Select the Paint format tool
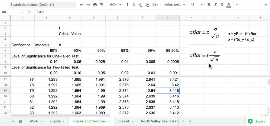 coord(102,5)
